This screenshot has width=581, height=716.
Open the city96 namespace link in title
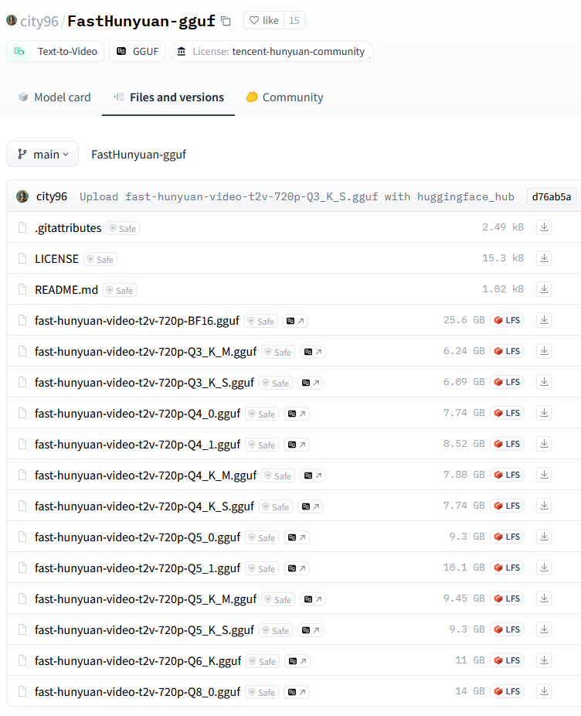pyautogui.click(x=39, y=21)
